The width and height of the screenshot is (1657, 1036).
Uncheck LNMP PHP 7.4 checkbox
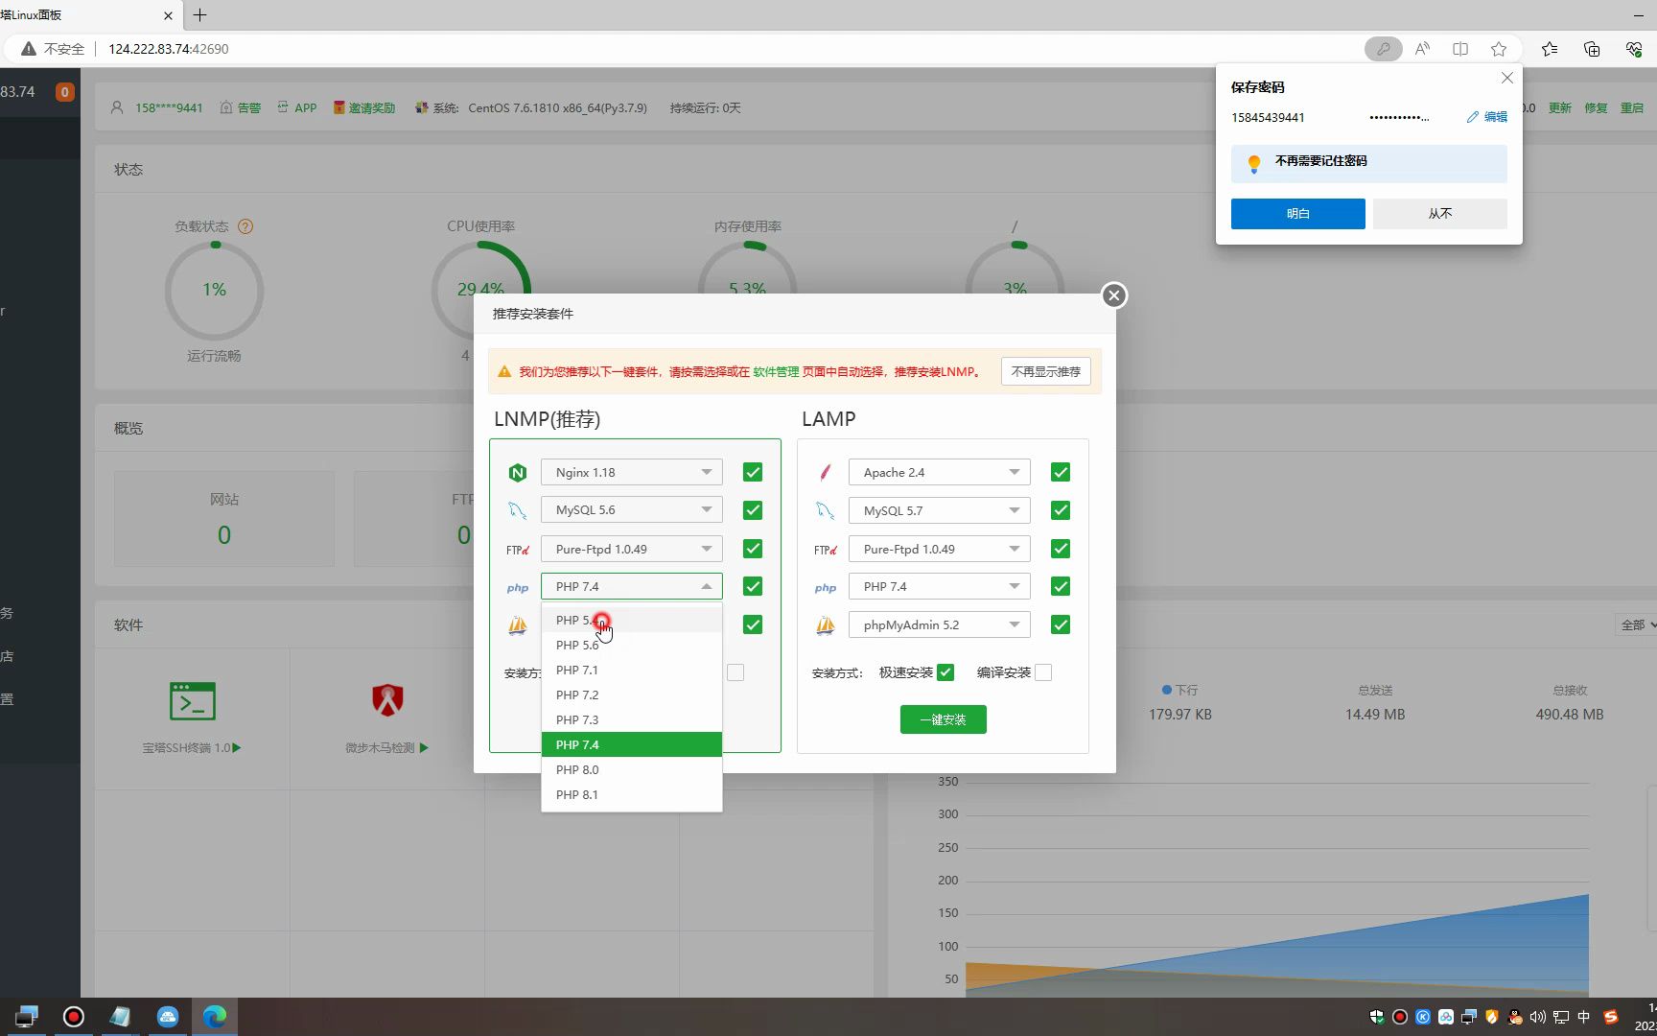coord(753,586)
